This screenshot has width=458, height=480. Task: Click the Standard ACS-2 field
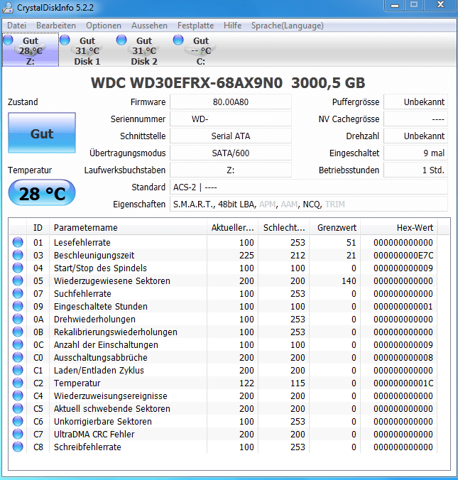[309, 187]
